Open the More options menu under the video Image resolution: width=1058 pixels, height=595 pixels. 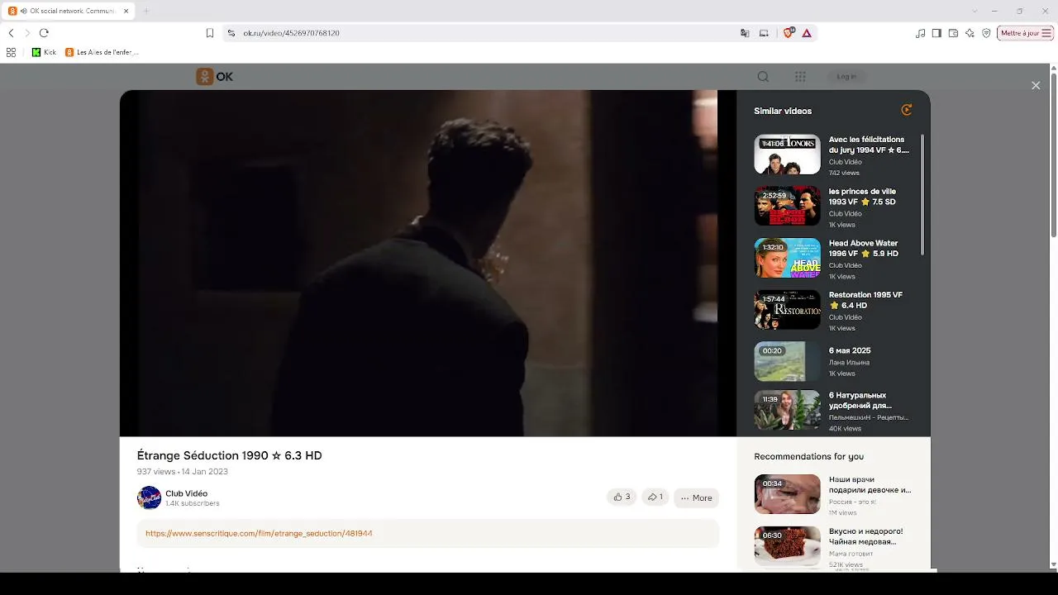696,497
